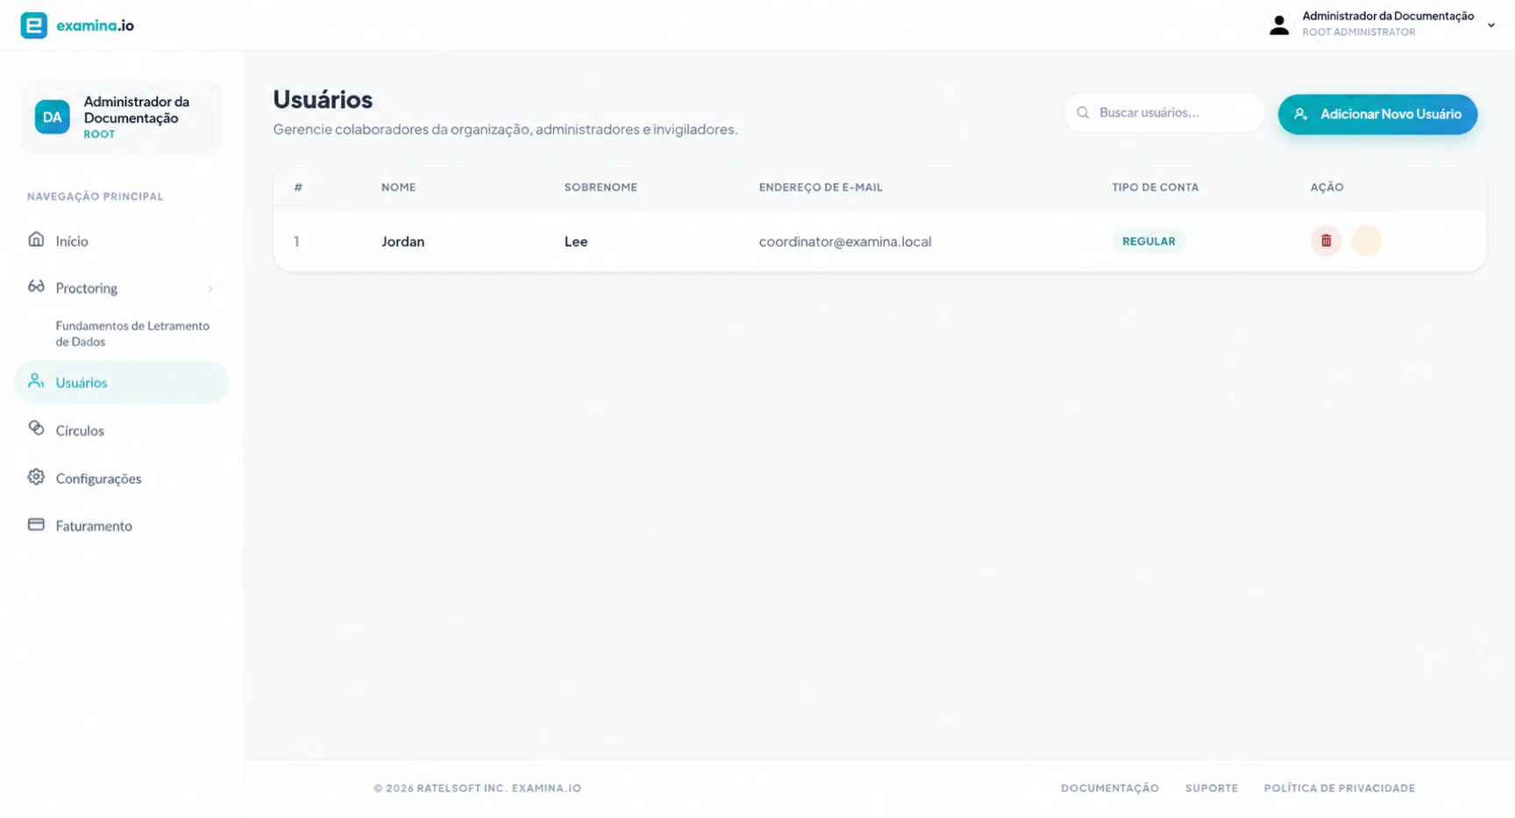Open the Suporte footer link
This screenshot has width=1515, height=818.
(x=1212, y=788)
